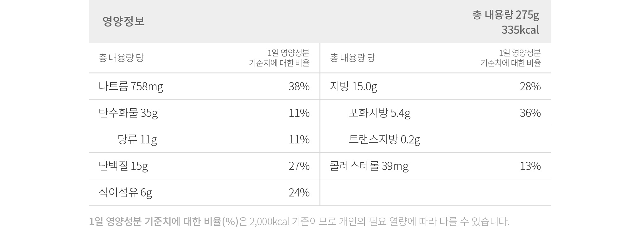640x229 pixels.
Task: Click the 2,000kcal footnote text
Action: [x=269, y=221]
